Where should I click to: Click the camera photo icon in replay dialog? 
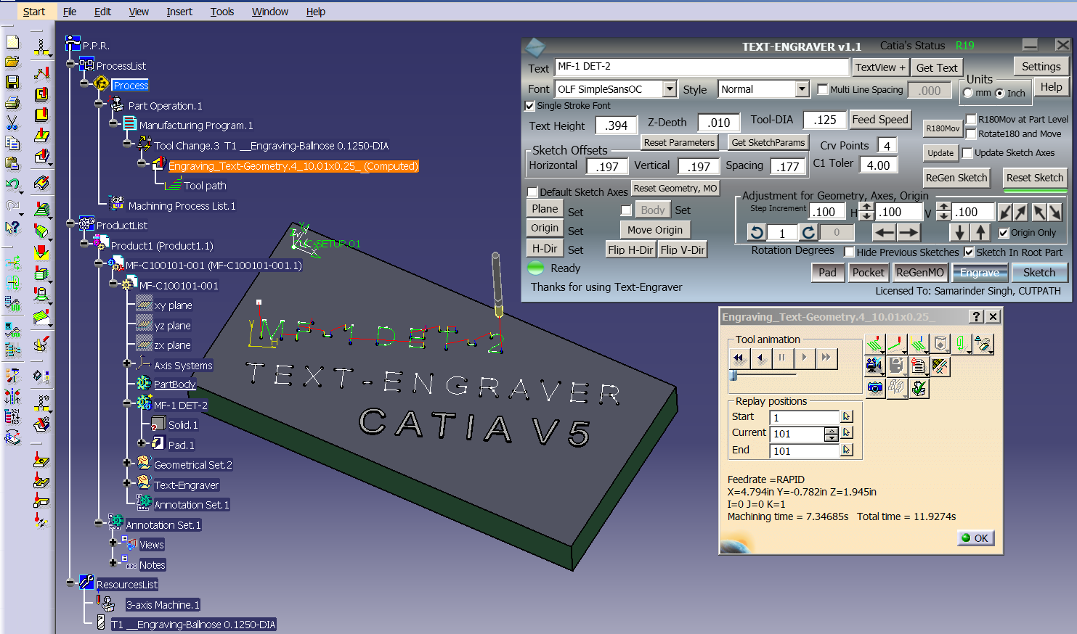point(875,388)
